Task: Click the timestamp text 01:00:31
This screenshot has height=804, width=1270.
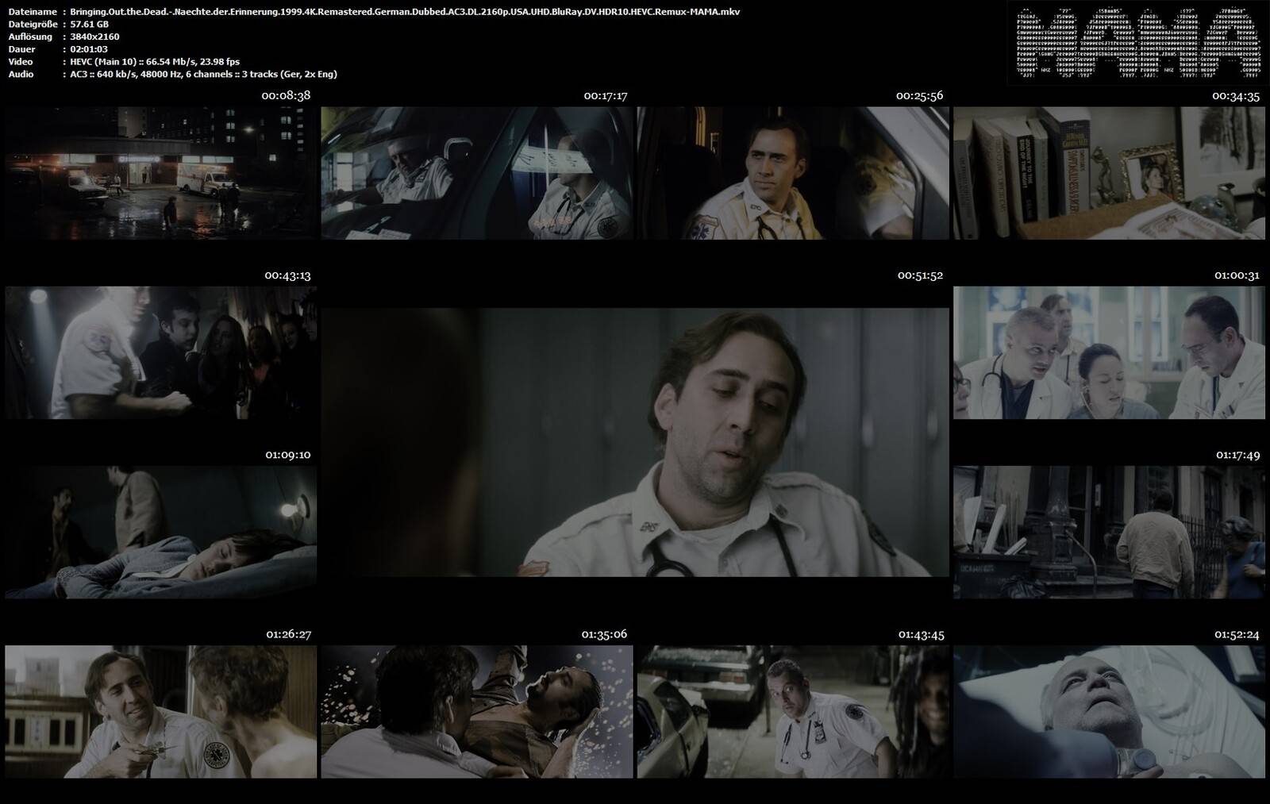Action: [1237, 276]
